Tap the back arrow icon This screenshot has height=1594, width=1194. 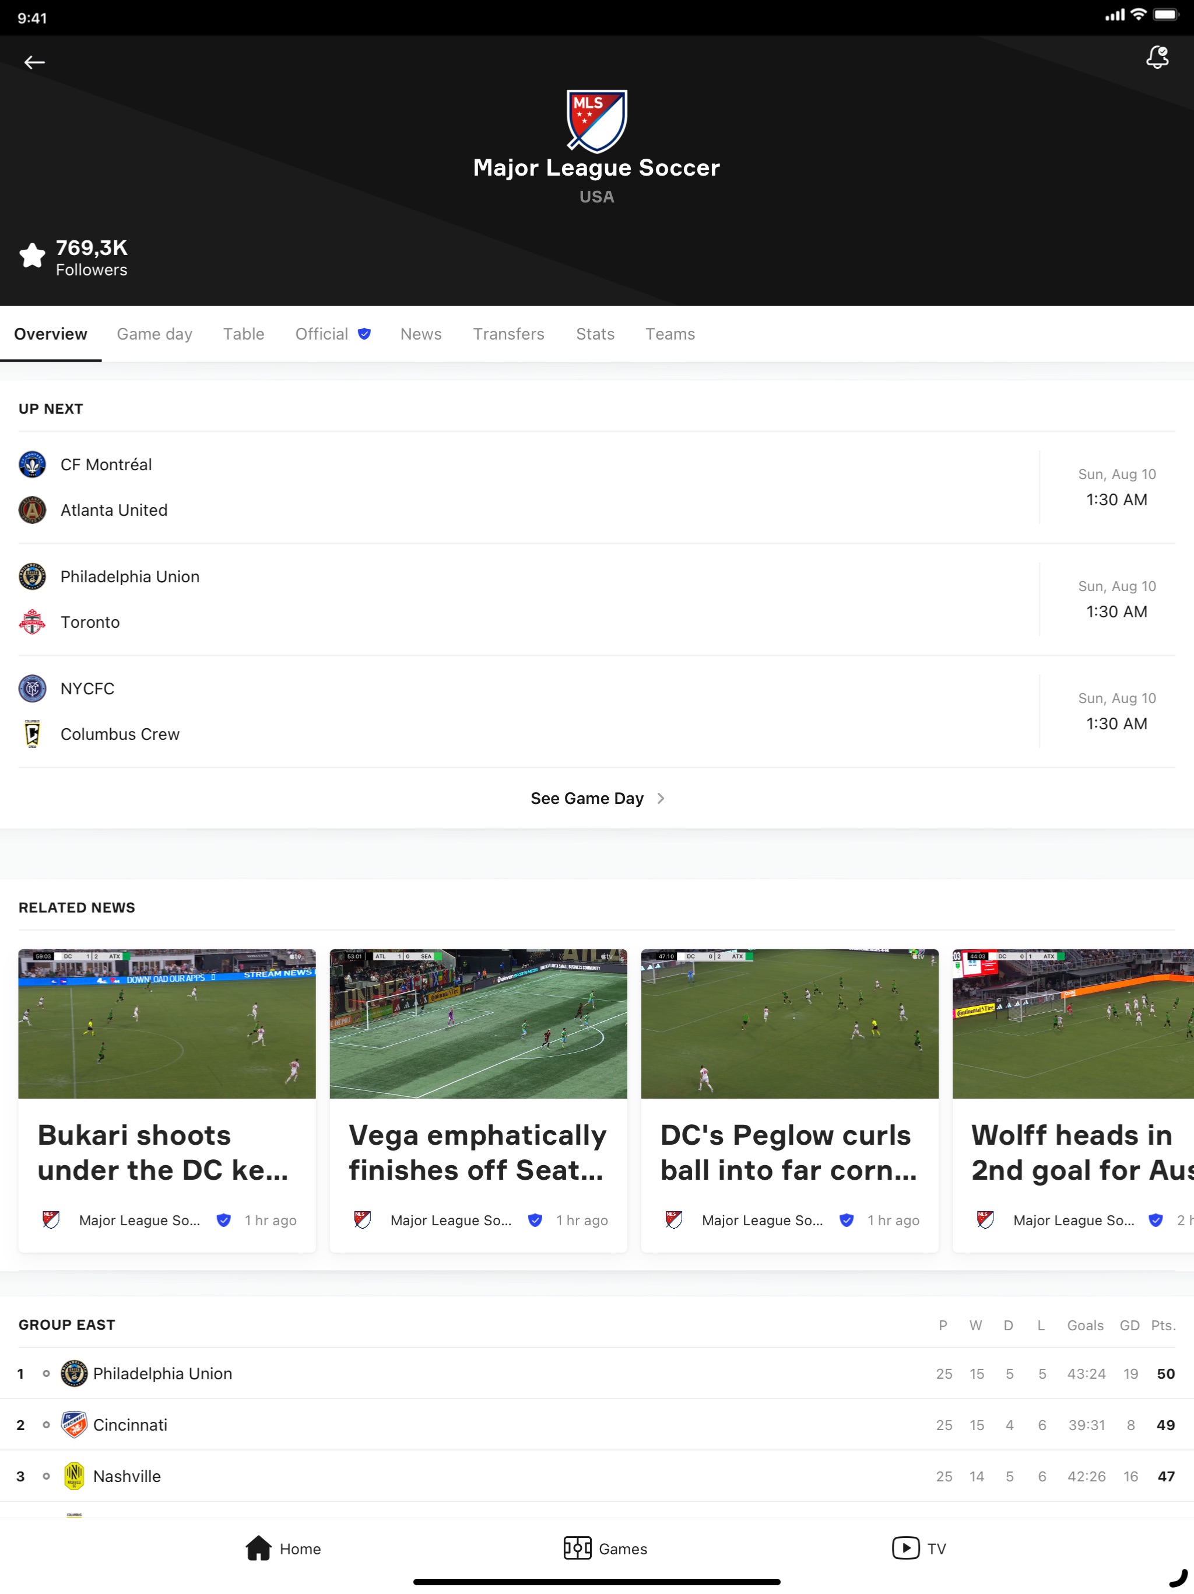pos(34,62)
